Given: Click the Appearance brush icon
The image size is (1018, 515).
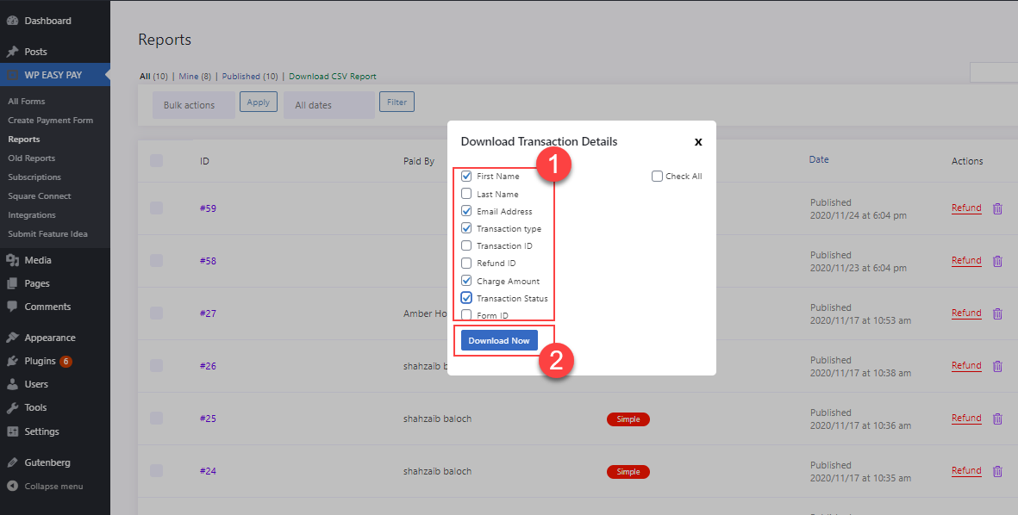Looking at the screenshot, I should coord(12,337).
